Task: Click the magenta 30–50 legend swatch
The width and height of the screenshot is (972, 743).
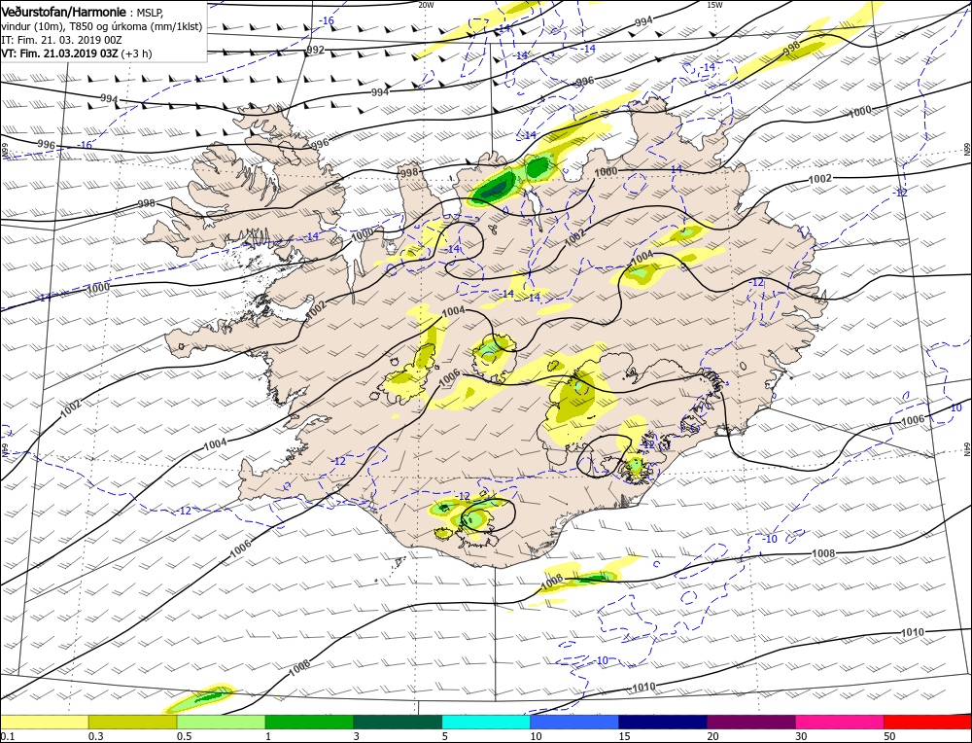Action: pos(840,722)
